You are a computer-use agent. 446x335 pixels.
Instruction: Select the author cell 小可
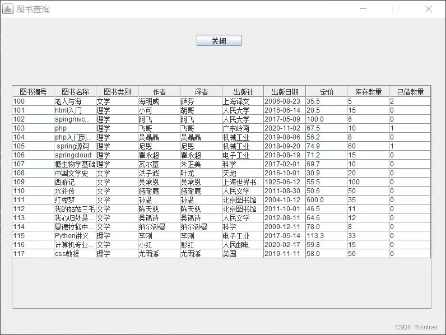(159, 110)
